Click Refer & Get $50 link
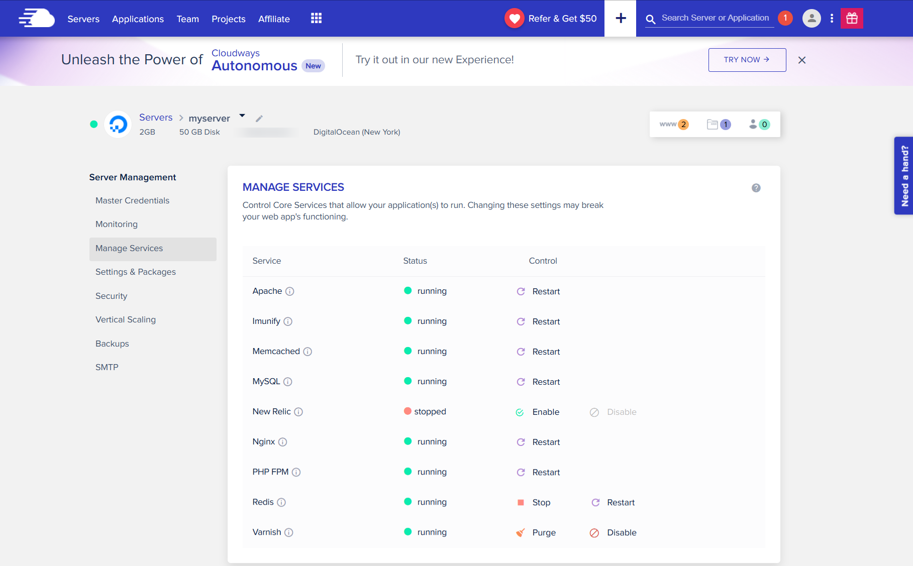This screenshot has width=913, height=566. (562, 19)
